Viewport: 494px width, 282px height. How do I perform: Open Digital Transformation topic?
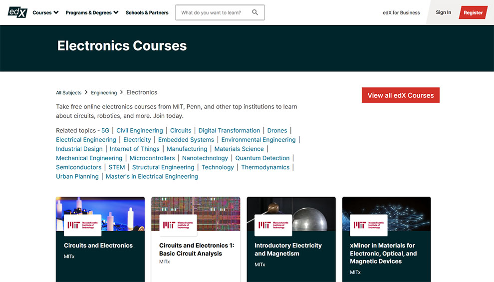click(x=229, y=130)
